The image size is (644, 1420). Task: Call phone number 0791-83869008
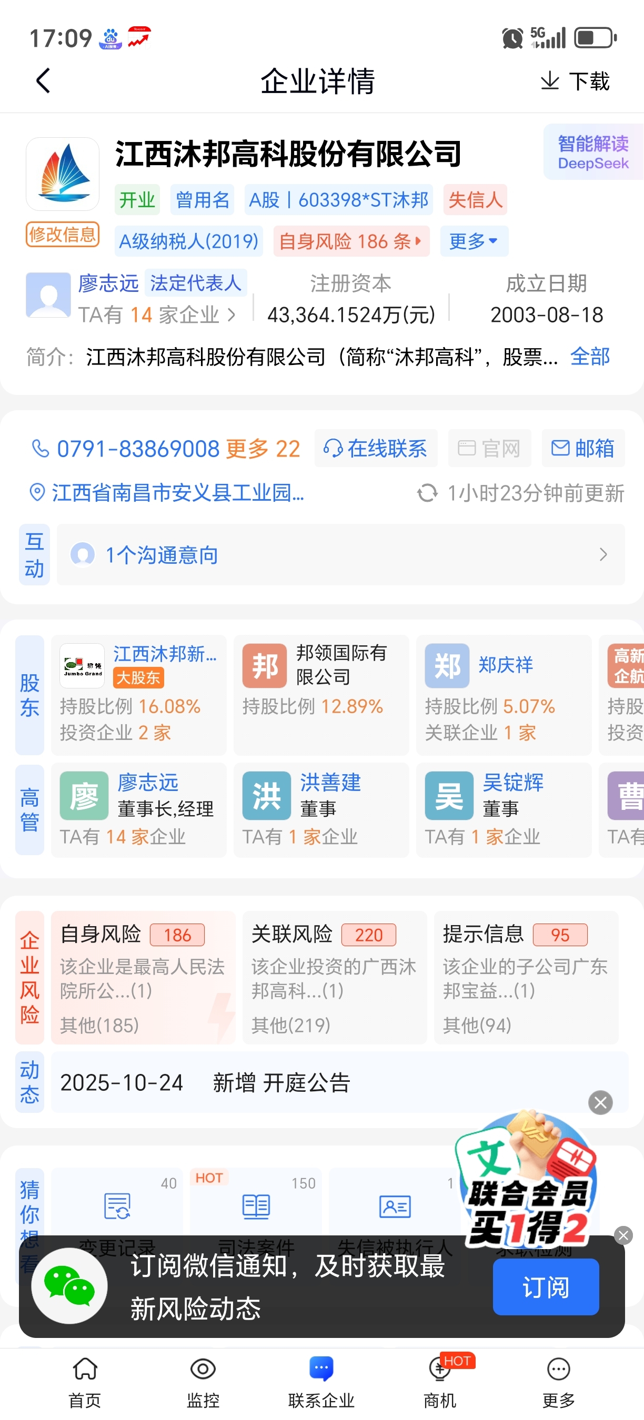pos(138,449)
